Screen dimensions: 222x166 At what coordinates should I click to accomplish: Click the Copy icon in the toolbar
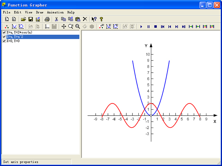[x=63, y=19]
